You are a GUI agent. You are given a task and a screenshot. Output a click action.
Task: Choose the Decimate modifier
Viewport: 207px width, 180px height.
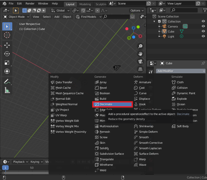pyautogui.click(x=113, y=104)
